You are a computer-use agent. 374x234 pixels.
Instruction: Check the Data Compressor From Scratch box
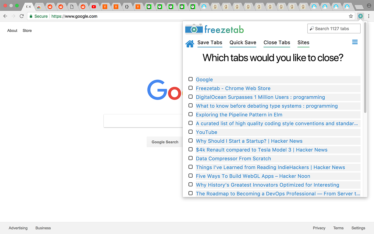point(191,158)
